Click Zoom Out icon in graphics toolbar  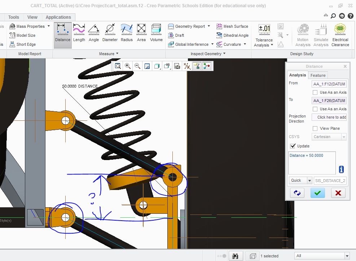coord(137,66)
